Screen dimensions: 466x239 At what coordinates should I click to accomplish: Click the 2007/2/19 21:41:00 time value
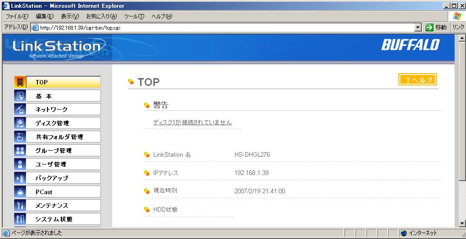tap(259, 191)
